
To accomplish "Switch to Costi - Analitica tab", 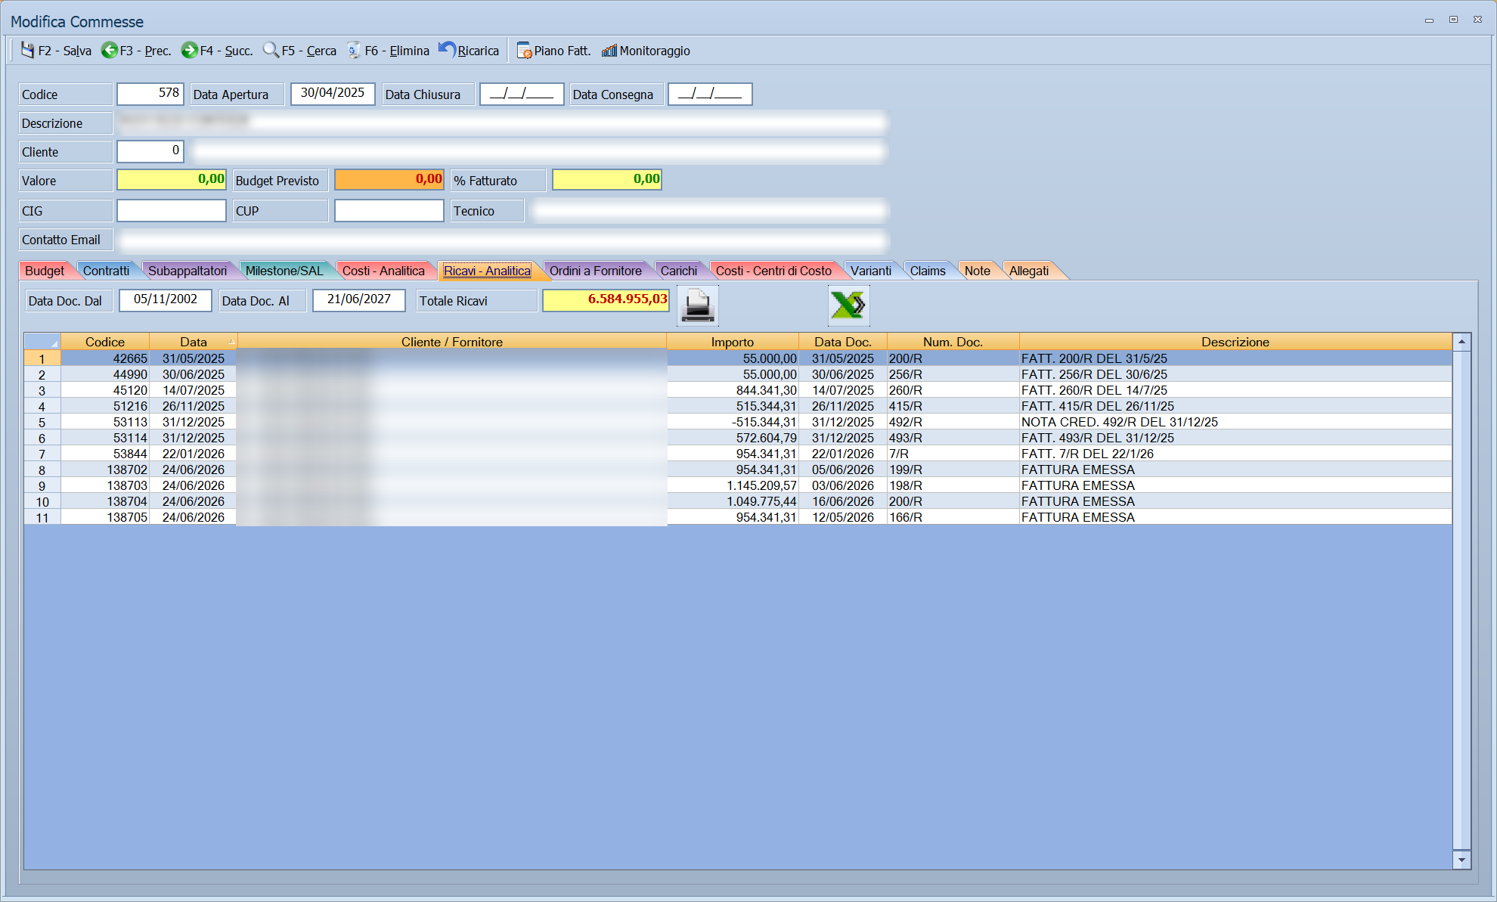I will [x=383, y=271].
